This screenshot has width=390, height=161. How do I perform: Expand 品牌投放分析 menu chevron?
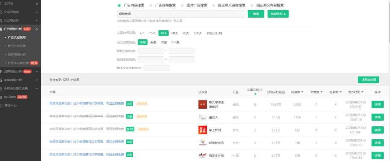coord(36,71)
